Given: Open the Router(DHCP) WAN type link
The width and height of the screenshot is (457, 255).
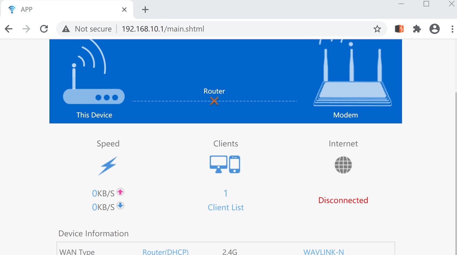Looking at the screenshot, I should [x=166, y=252].
